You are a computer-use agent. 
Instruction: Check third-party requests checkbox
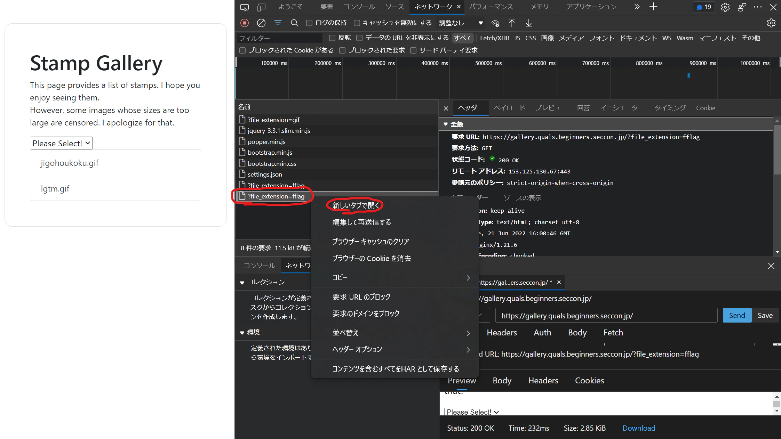pos(413,50)
